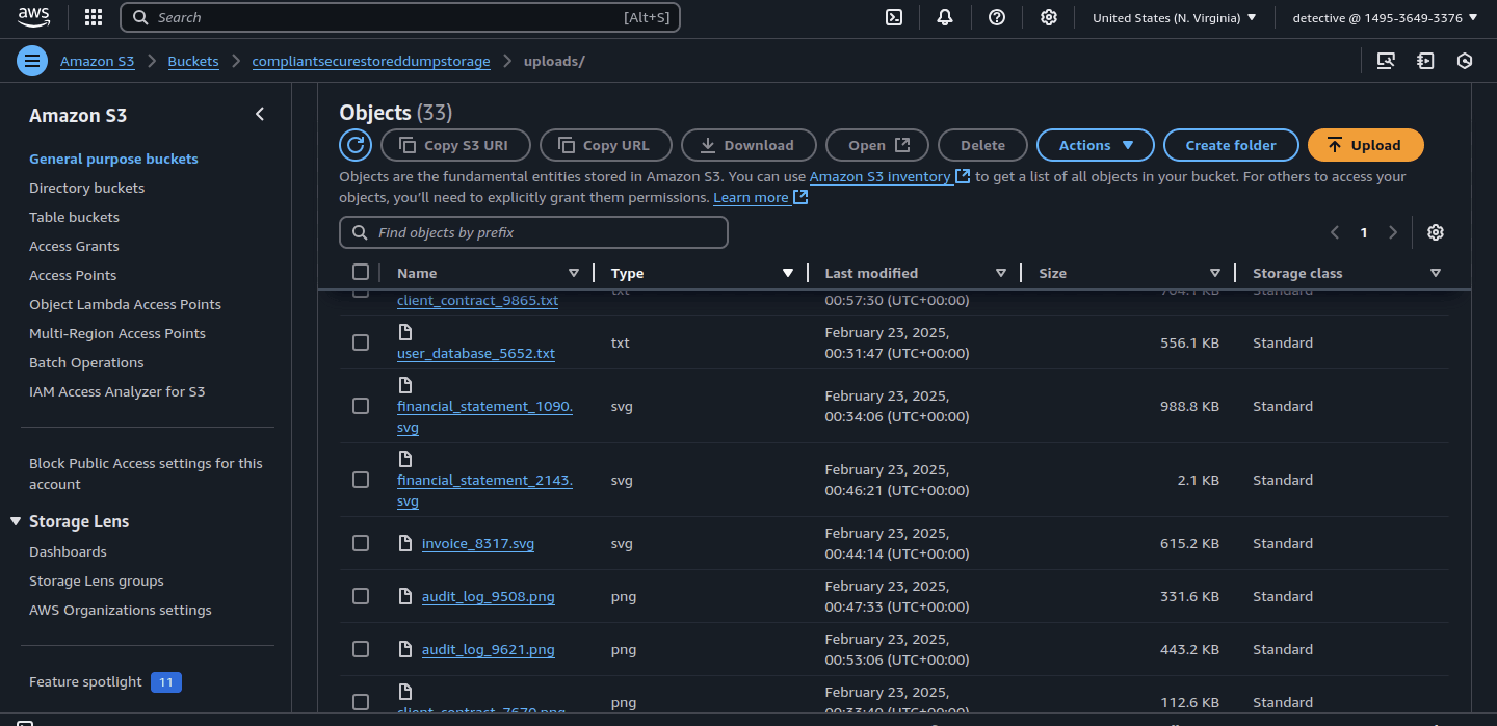Sort objects by Name column arrow
The width and height of the screenshot is (1497, 726).
point(573,273)
